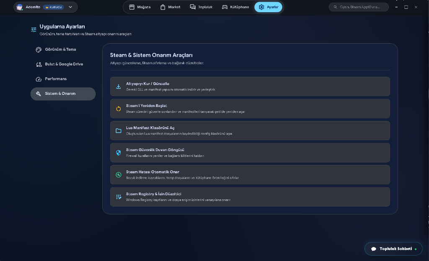429x261 pixels.
Task: Click the Ayarlar gear icon
Action: click(x=261, y=7)
